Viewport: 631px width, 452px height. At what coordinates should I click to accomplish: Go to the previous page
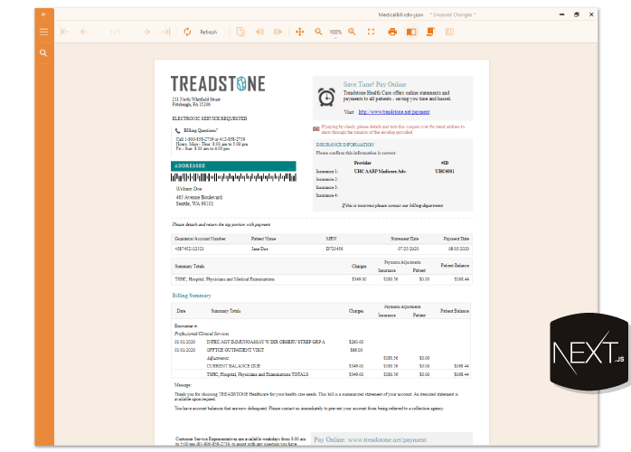pos(84,32)
